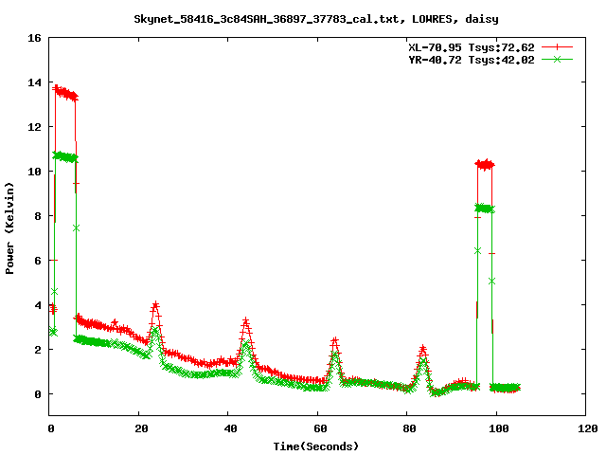
Task: Click the x-axis tick label 20
Action: [141, 428]
